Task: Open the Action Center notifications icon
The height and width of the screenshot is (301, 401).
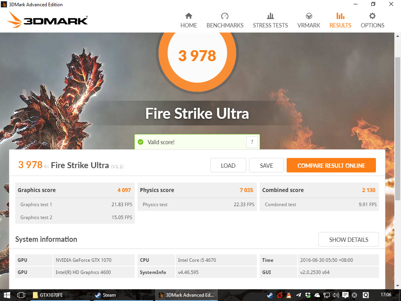Action: (x=345, y=295)
